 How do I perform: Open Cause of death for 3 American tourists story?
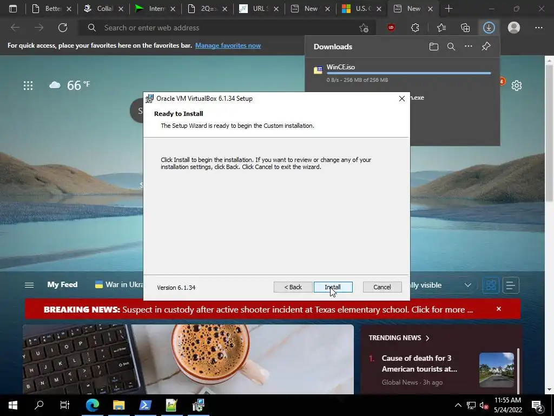click(x=419, y=363)
